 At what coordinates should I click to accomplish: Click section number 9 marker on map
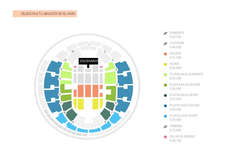(73, 122)
